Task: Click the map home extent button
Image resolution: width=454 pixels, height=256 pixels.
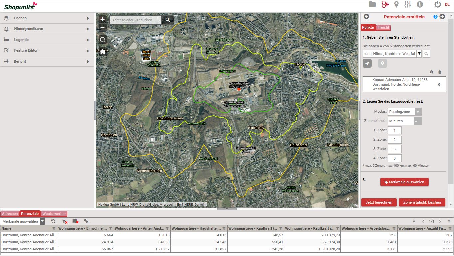Action: click(x=103, y=52)
